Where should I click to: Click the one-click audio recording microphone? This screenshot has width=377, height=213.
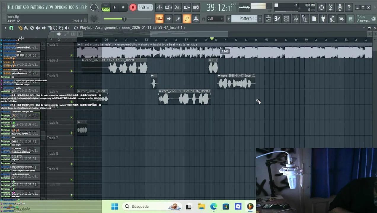(340, 7)
